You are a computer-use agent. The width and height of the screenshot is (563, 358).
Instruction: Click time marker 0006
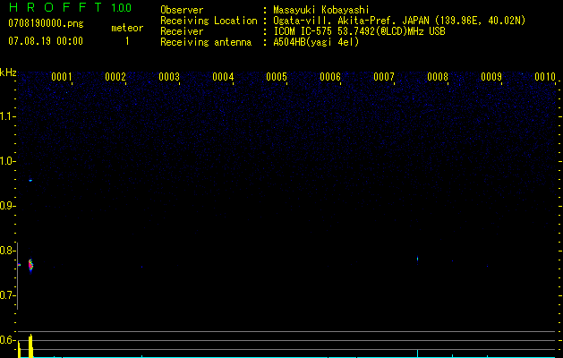tap(330, 77)
